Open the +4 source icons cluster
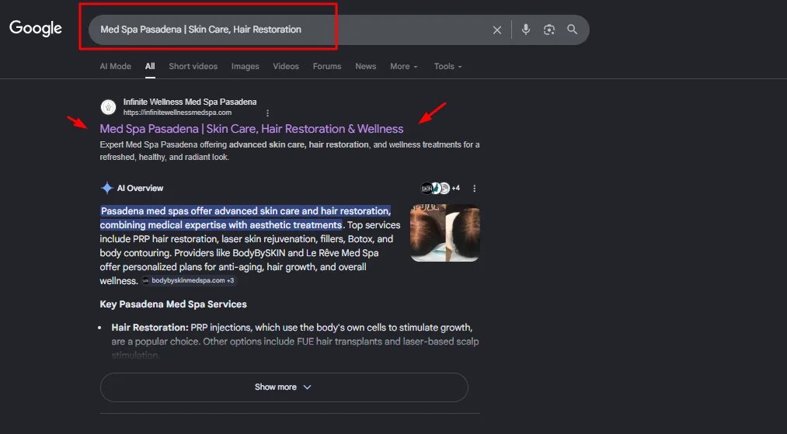Screen dimensions: 787x434 click(x=441, y=188)
